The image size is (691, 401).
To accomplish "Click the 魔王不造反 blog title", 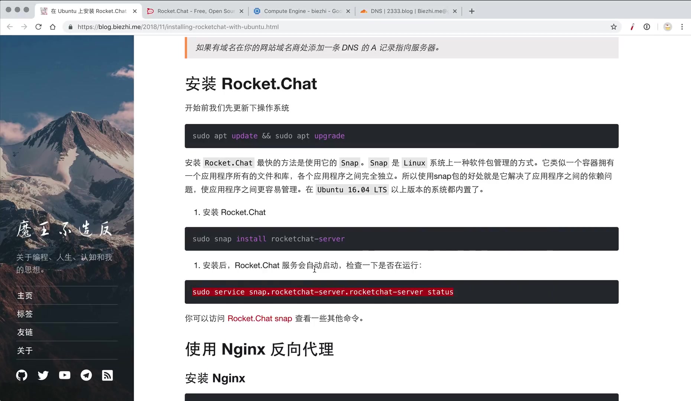I will tap(64, 229).
